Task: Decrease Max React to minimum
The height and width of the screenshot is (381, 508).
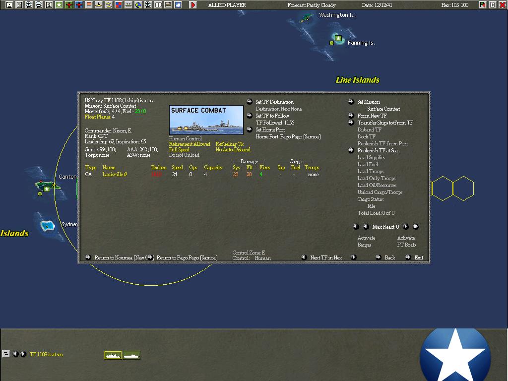Action: tap(356, 227)
